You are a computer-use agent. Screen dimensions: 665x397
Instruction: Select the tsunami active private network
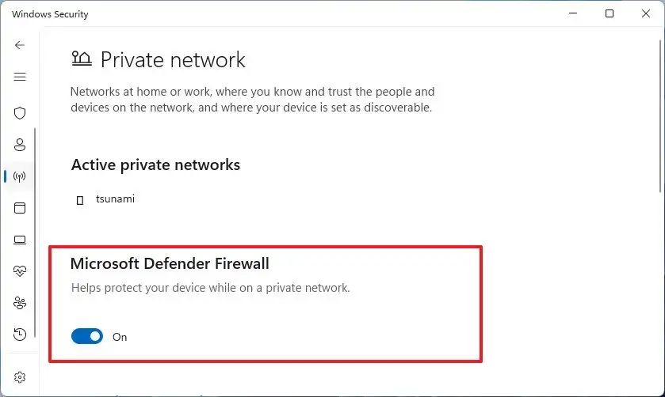115,199
